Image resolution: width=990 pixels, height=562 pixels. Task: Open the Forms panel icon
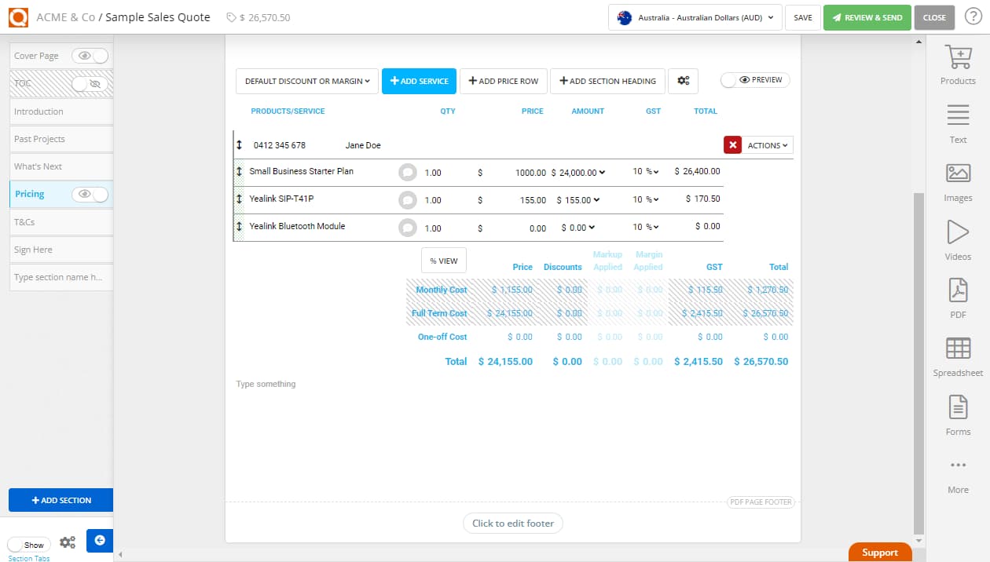(958, 411)
